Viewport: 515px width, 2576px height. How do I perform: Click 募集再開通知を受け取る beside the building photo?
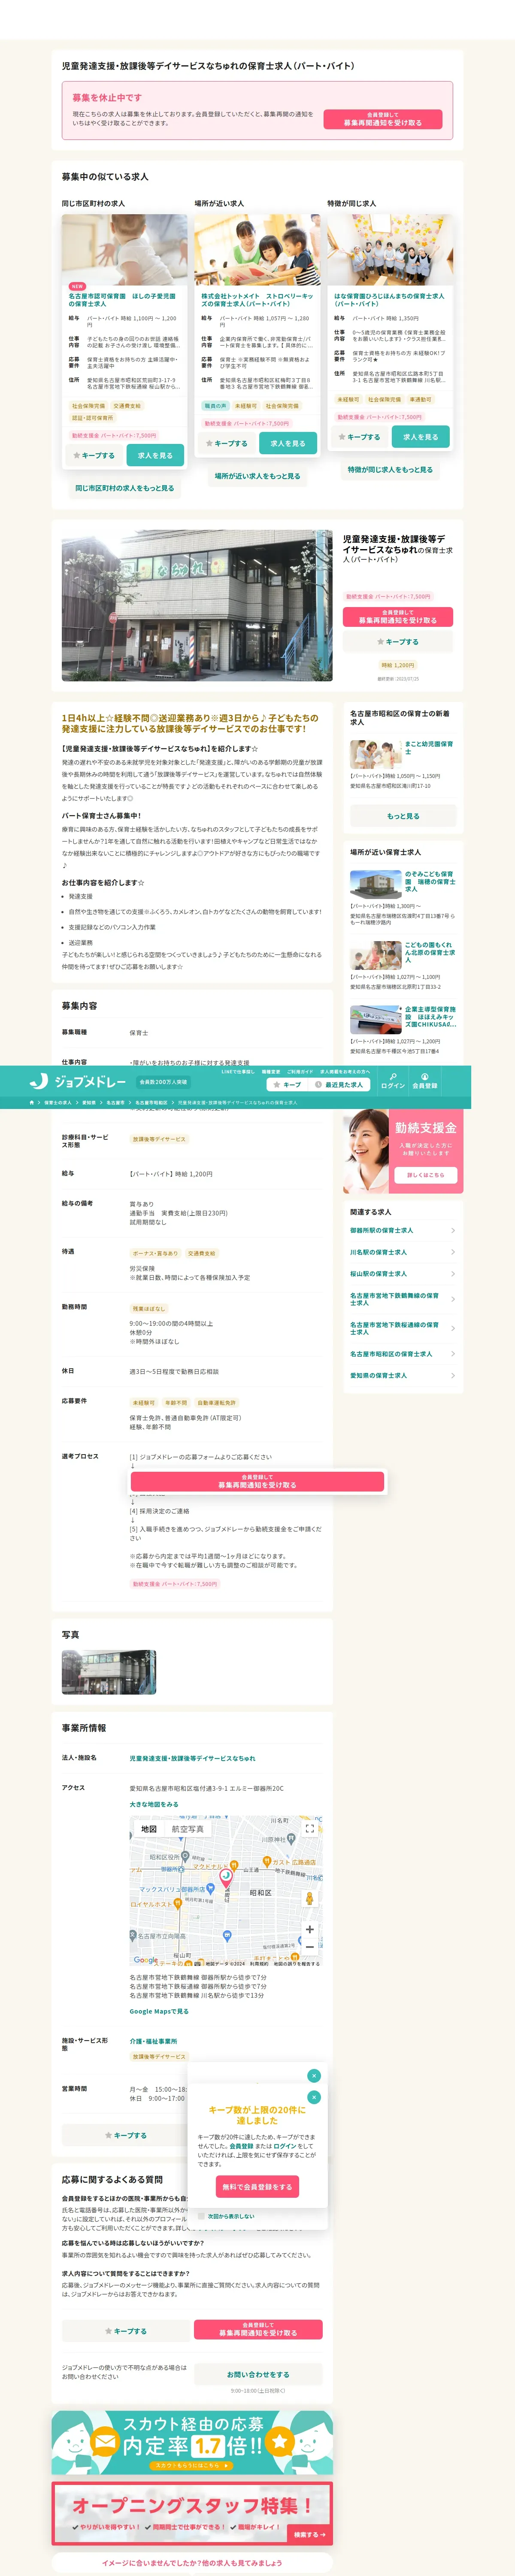[x=398, y=616]
